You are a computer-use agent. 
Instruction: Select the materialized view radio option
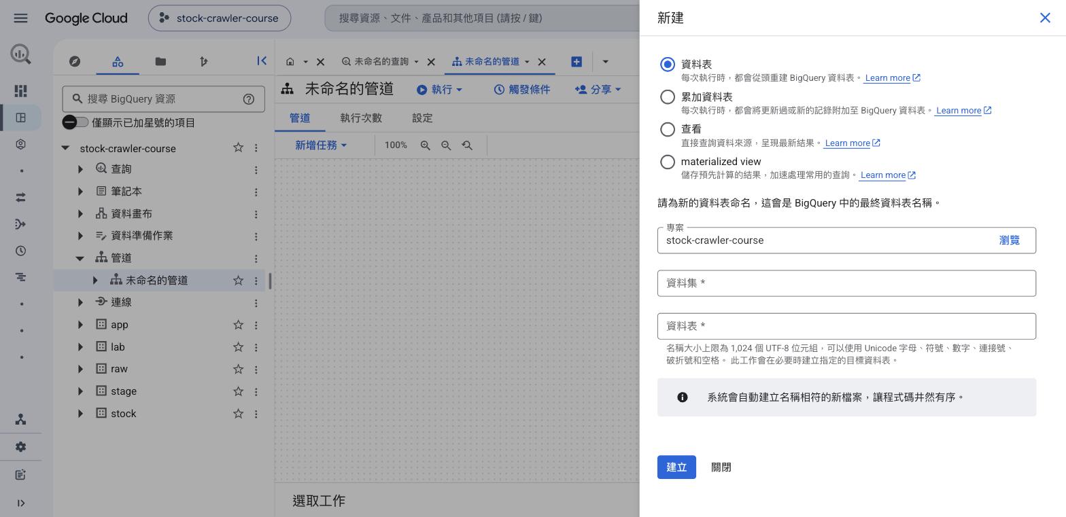tap(668, 162)
